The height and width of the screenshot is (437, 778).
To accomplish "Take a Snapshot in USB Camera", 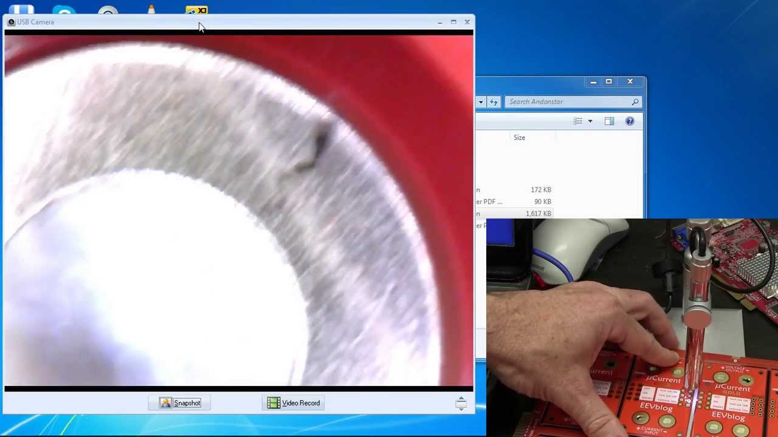I will click(180, 403).
